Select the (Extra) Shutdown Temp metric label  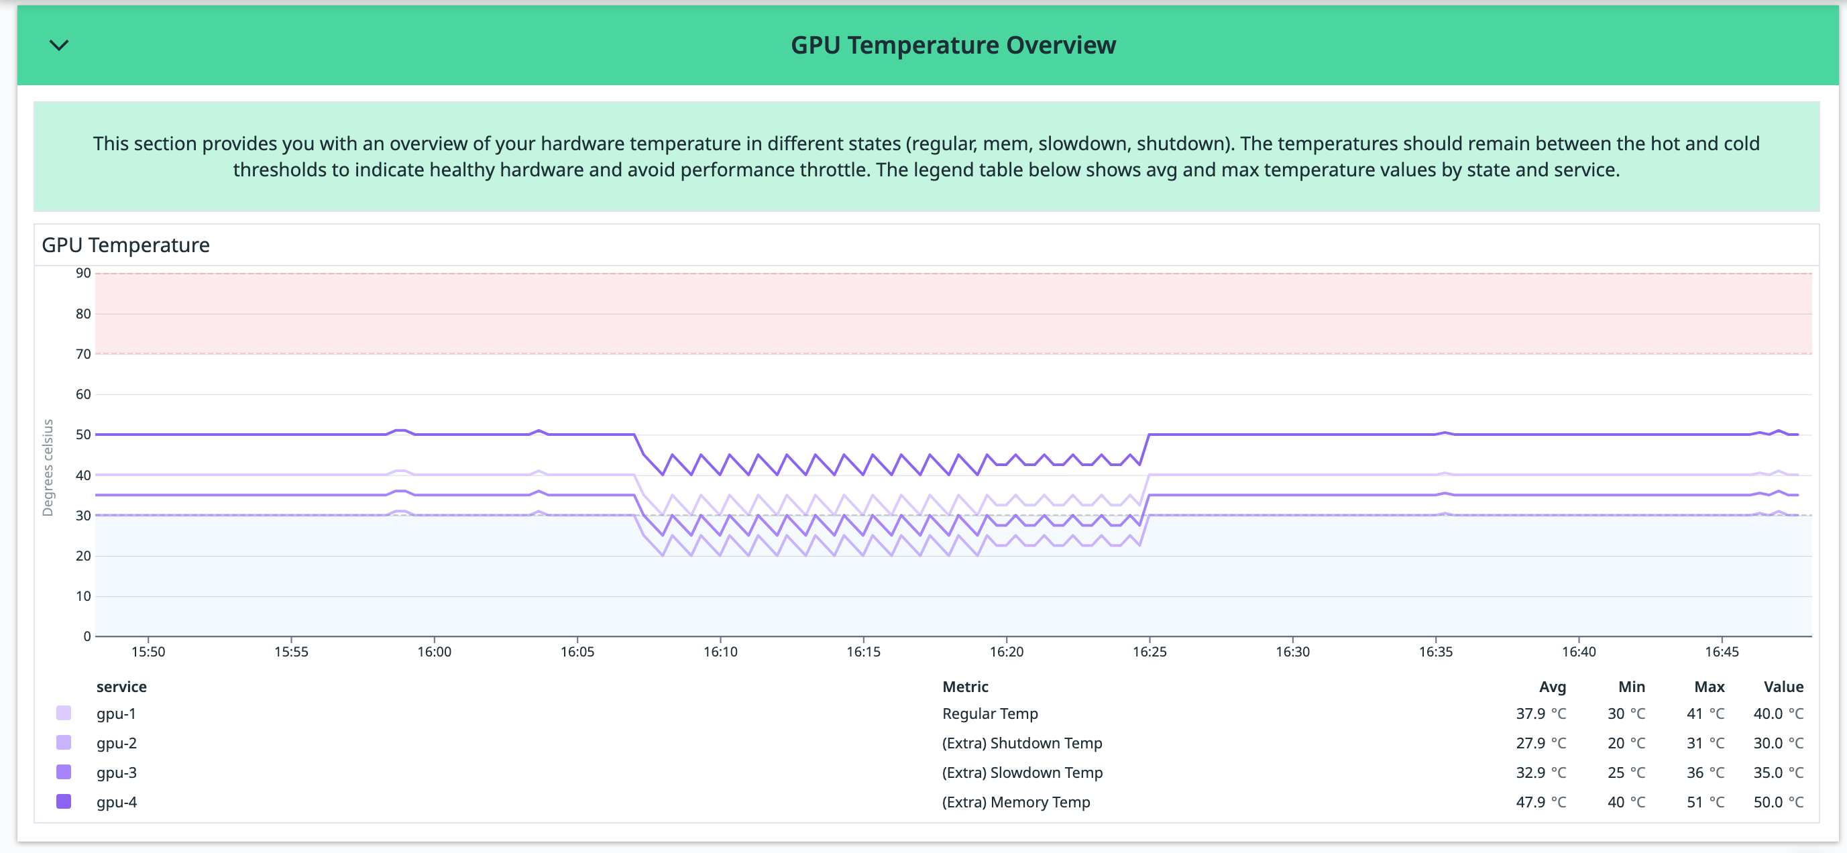(x=1023, y=742)
